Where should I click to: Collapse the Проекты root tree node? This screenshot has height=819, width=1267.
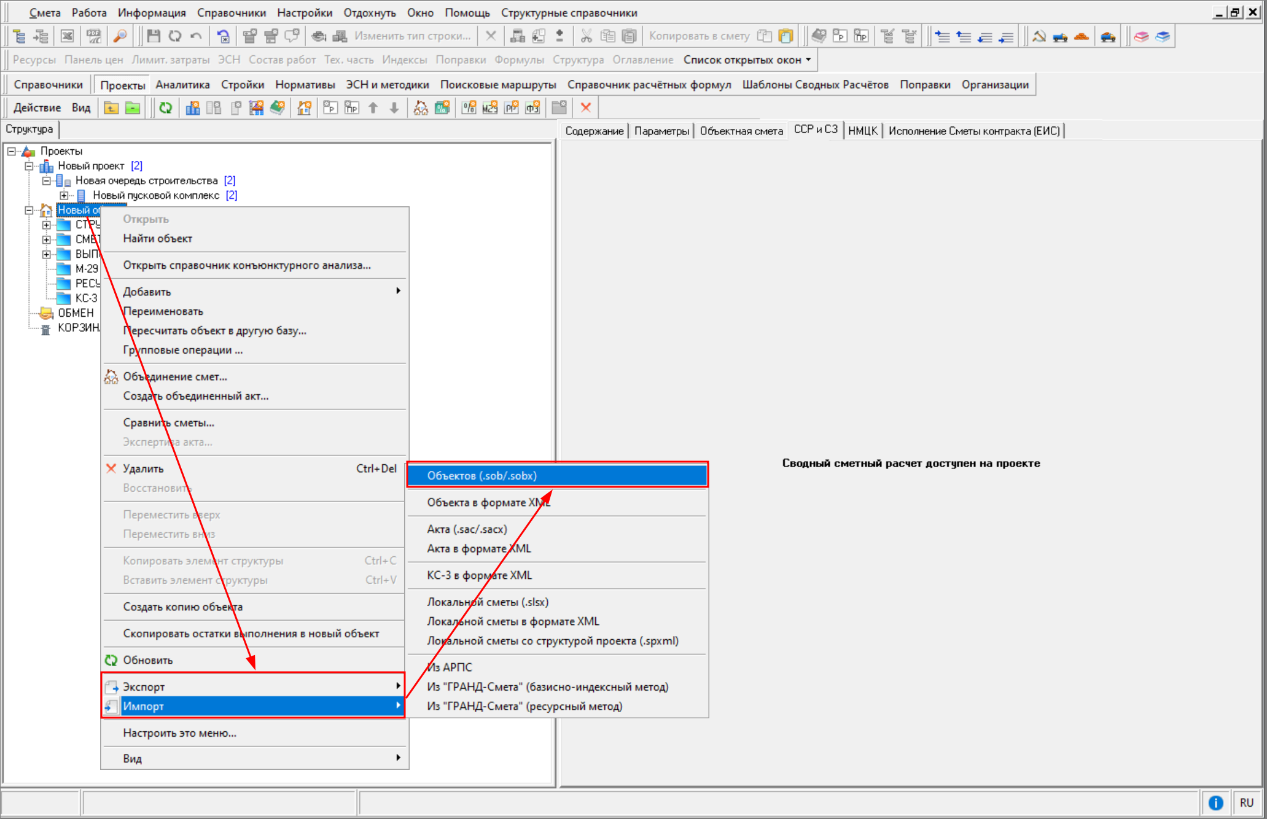[12, 151]
